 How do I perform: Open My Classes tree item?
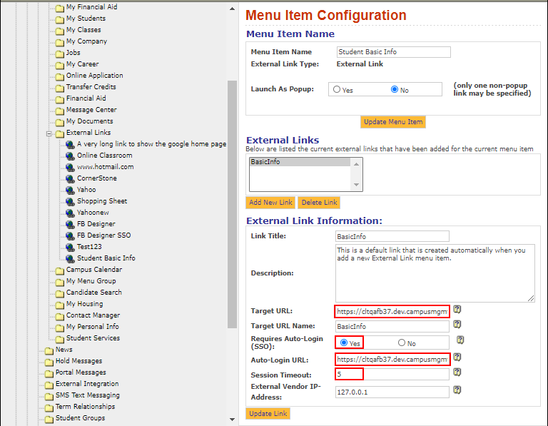(83, 30)
